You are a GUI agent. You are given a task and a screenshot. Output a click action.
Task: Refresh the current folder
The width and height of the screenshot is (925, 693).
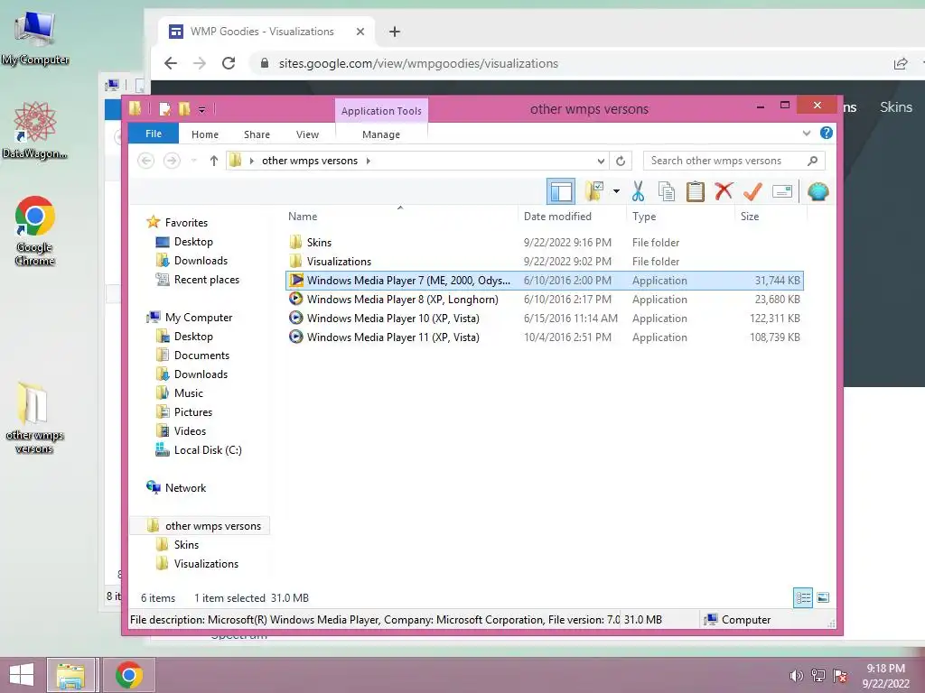pyautogui.click(x=621, y=161)
